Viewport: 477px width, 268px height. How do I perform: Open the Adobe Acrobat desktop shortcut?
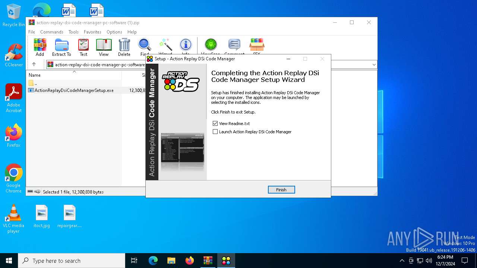pos(14,98)
